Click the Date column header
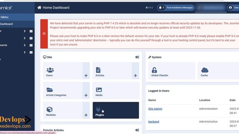Viewport: 239px width, 134px height. coord(232,100)
